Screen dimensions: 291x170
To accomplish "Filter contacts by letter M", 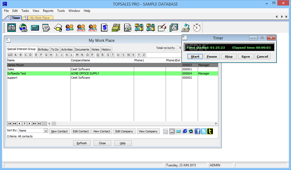I will click(77, 55).
